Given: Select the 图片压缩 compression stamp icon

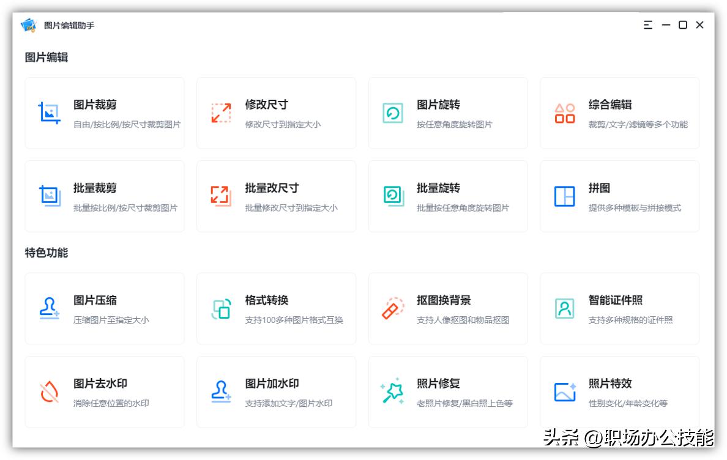Looking at the screenshot, I should (50, 308).
